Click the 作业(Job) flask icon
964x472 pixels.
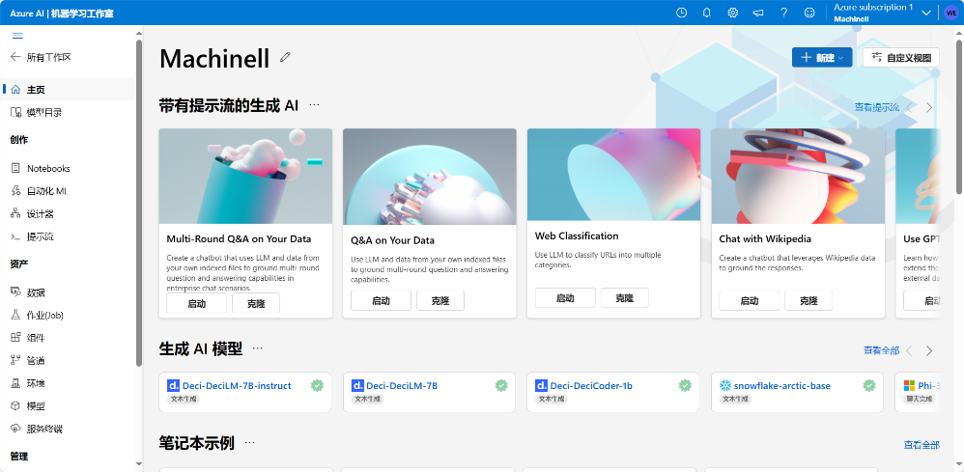pyautogui.click(x=16, y=315)
